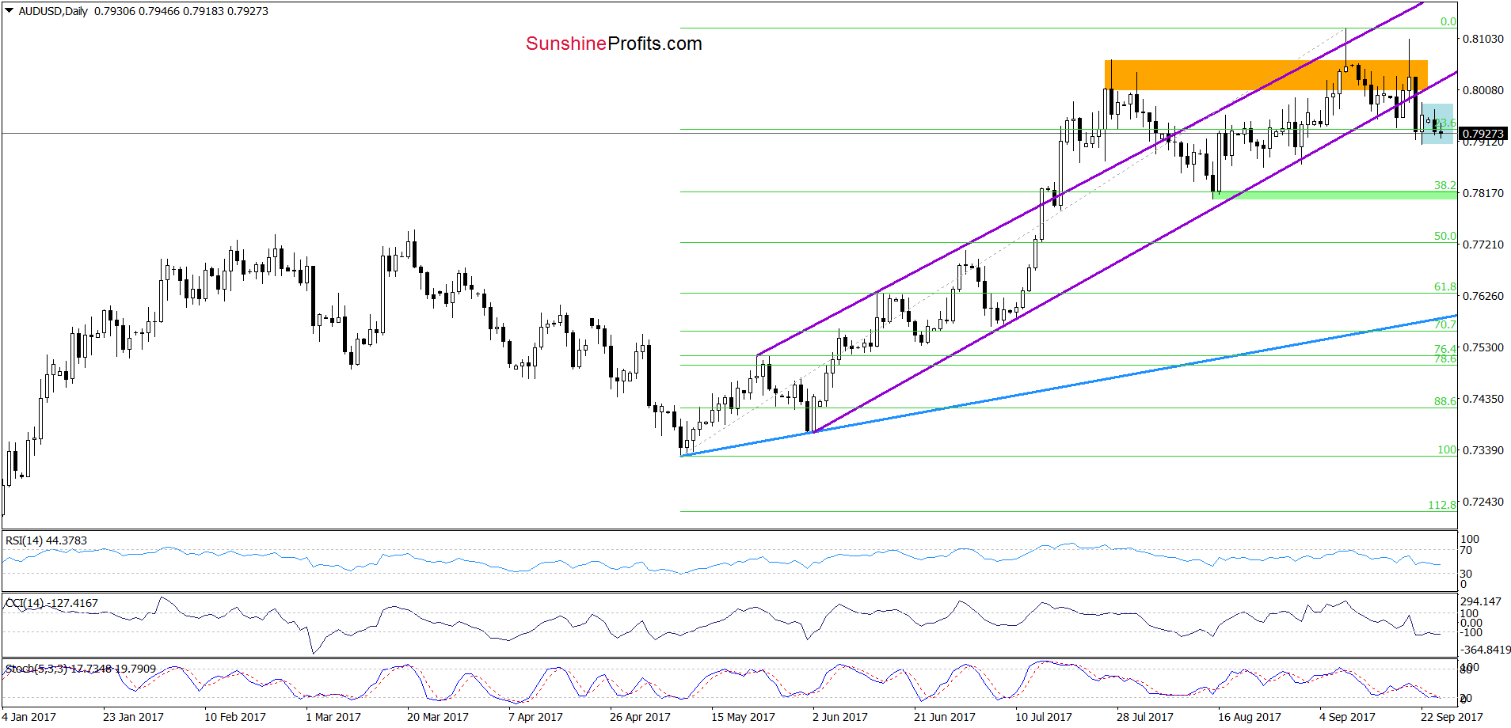Select the light blue highlighted candle box
The height and width of the screenshot is (728, 1511).
pos(1437,123)
